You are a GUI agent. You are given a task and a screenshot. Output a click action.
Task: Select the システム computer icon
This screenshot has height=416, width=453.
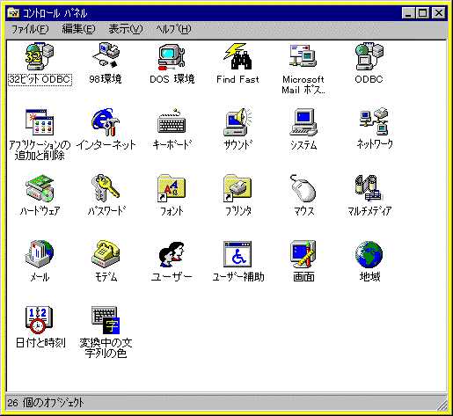[303, 122]
